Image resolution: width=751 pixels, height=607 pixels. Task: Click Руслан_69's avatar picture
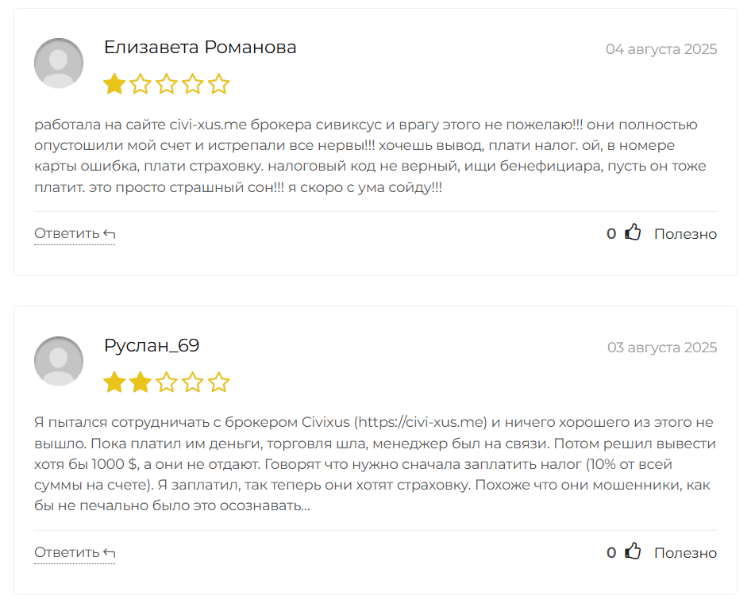58,361
